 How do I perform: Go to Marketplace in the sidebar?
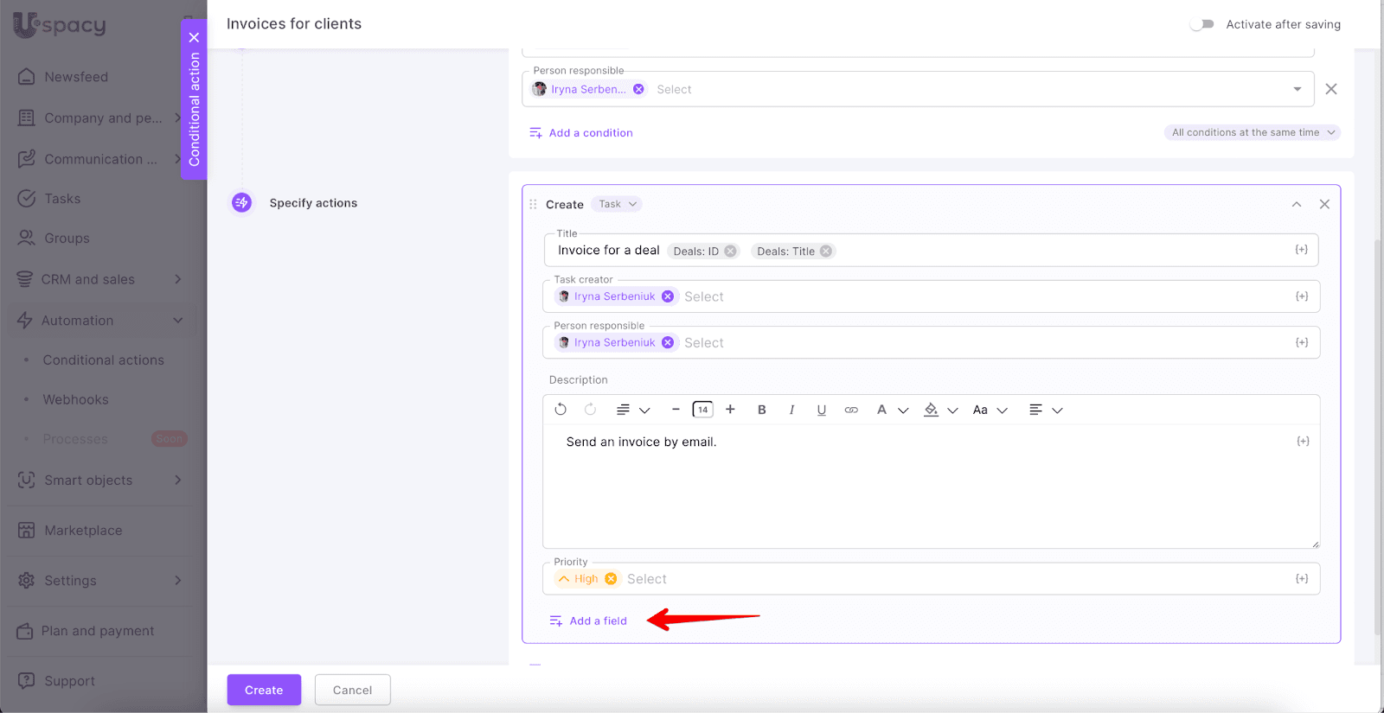coord(83,531)
